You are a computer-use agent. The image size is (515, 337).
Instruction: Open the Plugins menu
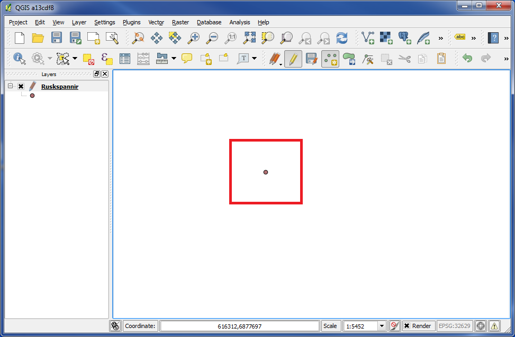[132, 22]
